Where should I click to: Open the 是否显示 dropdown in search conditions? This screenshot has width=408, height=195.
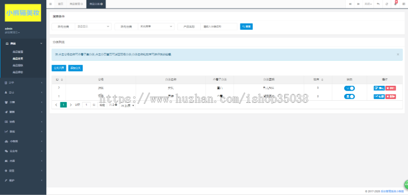tap(93, 27)
